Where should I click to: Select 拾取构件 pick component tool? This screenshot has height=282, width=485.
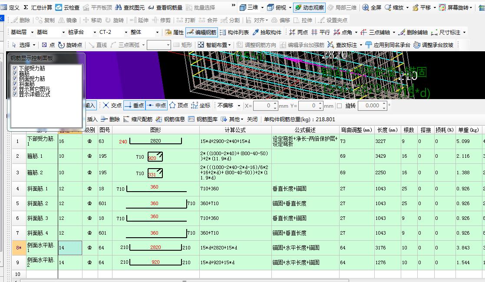tap(267, 32)
